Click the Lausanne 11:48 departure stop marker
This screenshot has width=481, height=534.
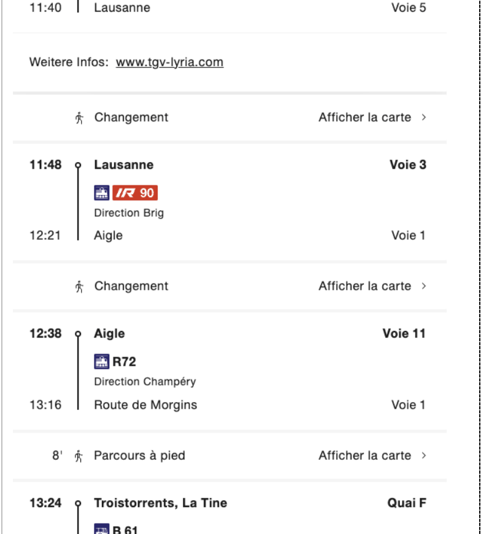78,165
